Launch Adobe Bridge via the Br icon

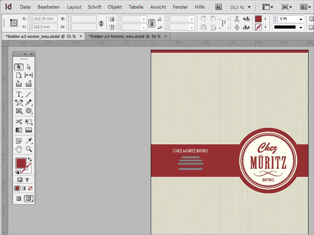(219, 7)
